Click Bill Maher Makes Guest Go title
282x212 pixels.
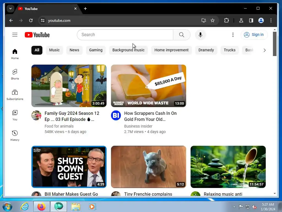71,194
